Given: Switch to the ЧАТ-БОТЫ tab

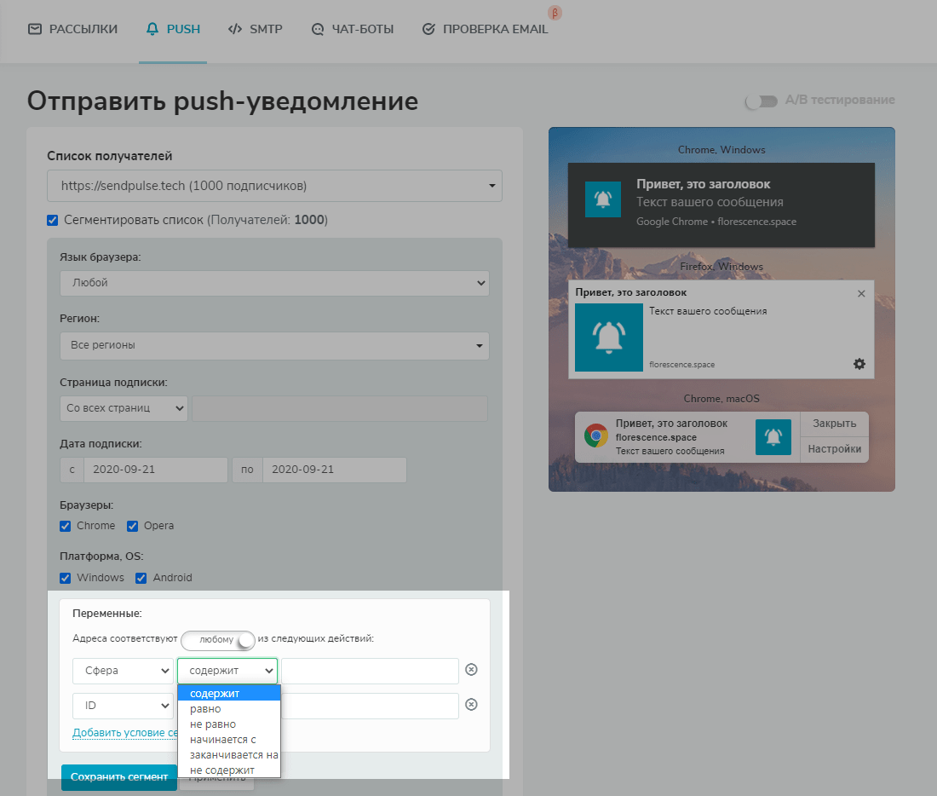Looking at the screenshot, I should tap(353, 29).
